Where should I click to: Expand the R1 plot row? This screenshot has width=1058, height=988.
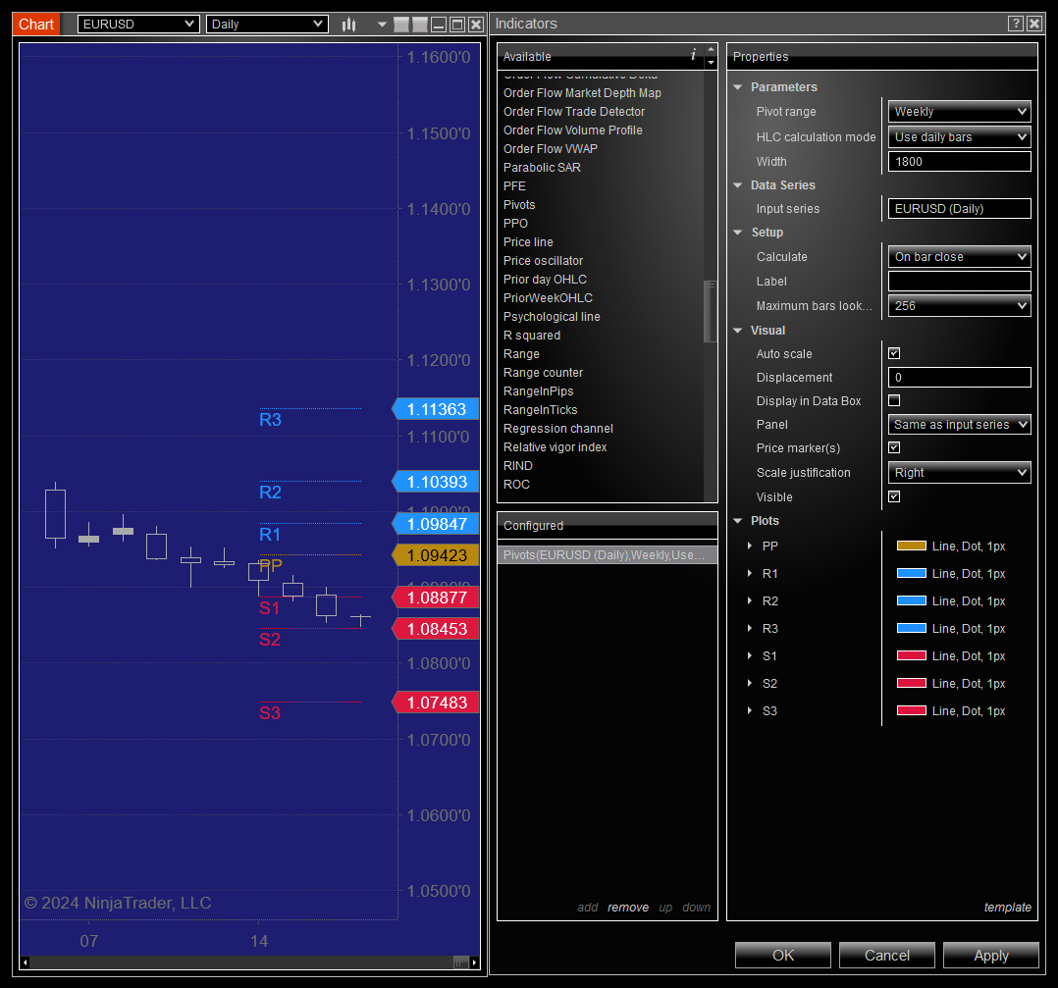point(750,573)
